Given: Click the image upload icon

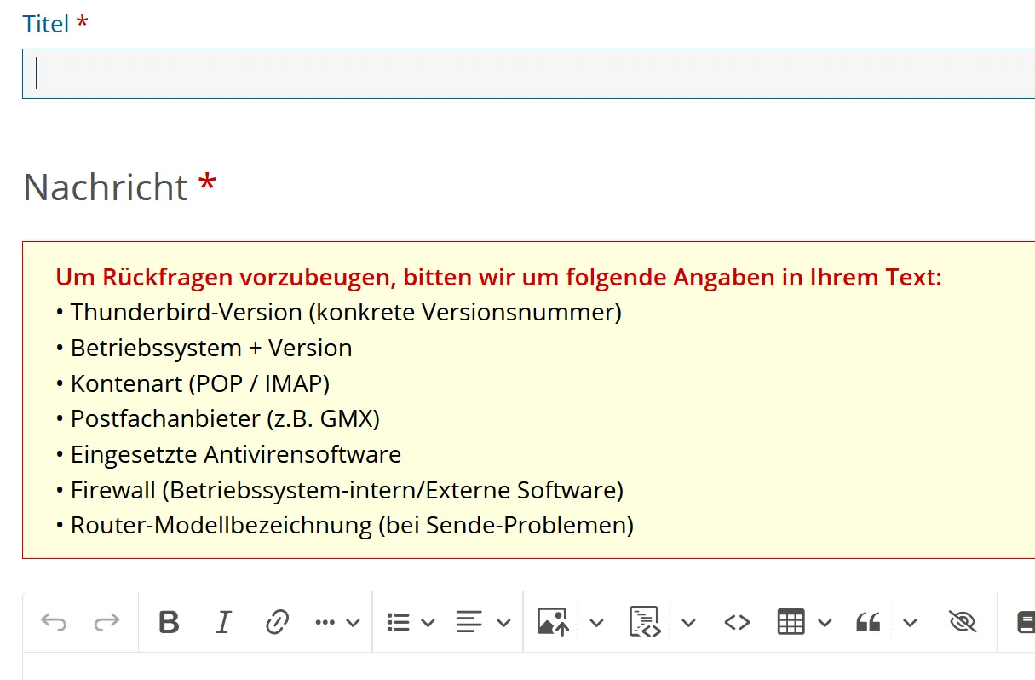Looking at the screenshot, I should point(553,623).
